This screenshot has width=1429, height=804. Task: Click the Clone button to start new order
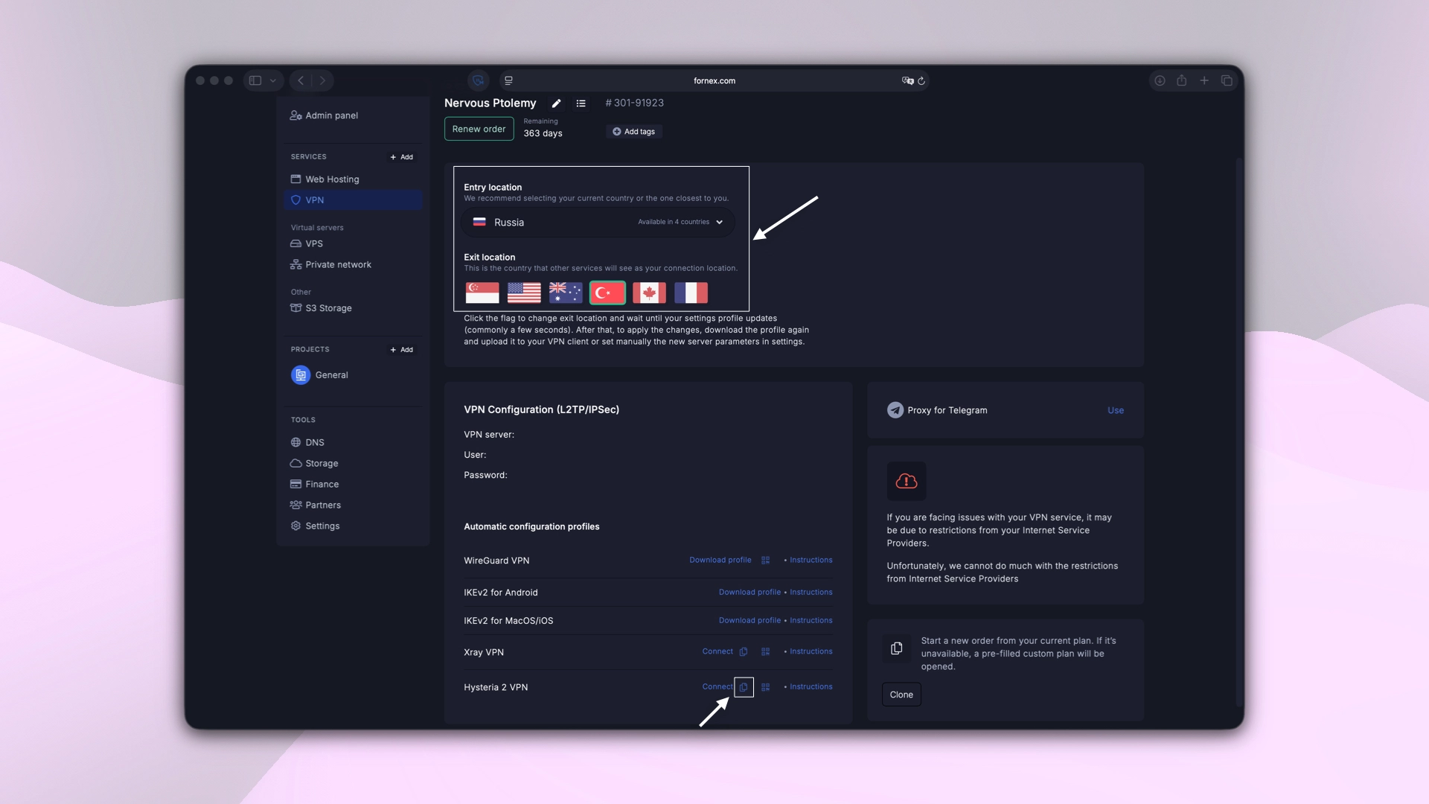901,694
